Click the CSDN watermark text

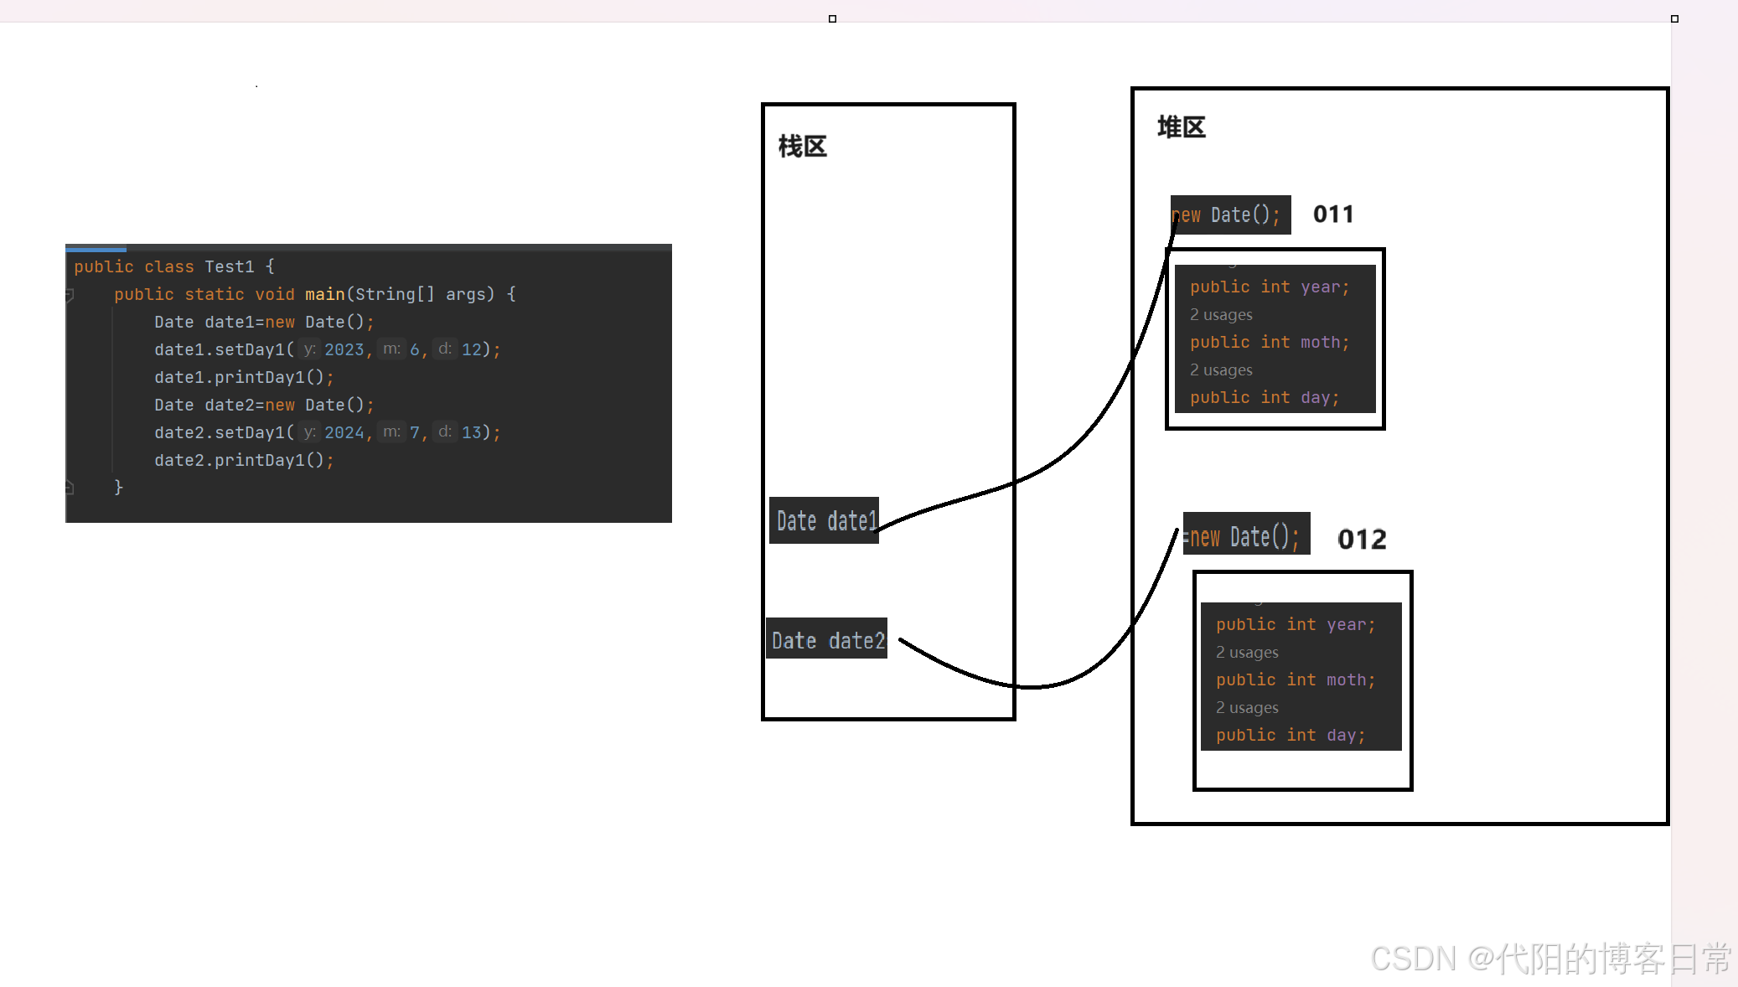1550,959
